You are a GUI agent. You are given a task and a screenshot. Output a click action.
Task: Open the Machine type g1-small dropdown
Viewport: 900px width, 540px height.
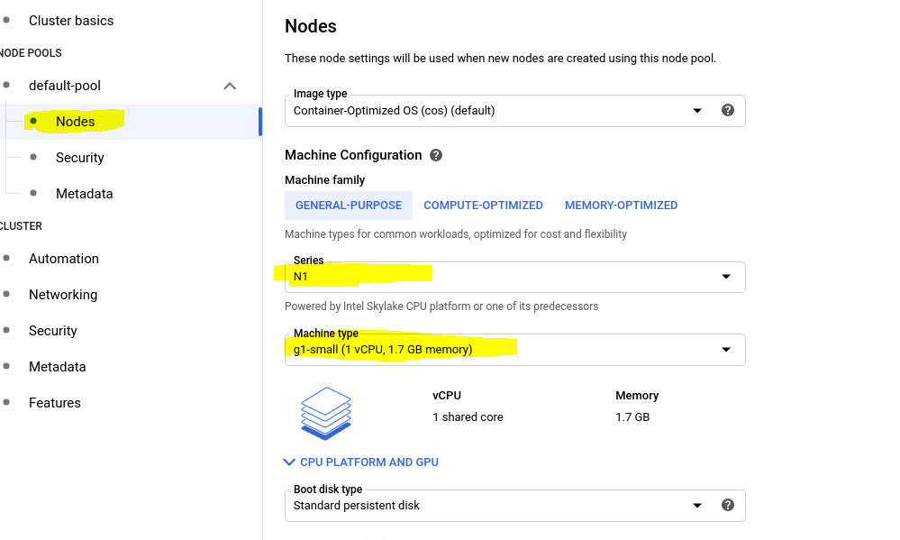(x=514, y=349)
